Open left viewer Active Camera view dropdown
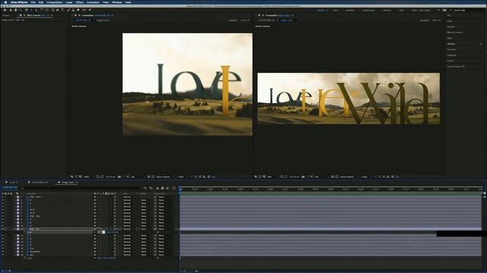This screenshot has width=487, height=273. (x=164, y=177)
